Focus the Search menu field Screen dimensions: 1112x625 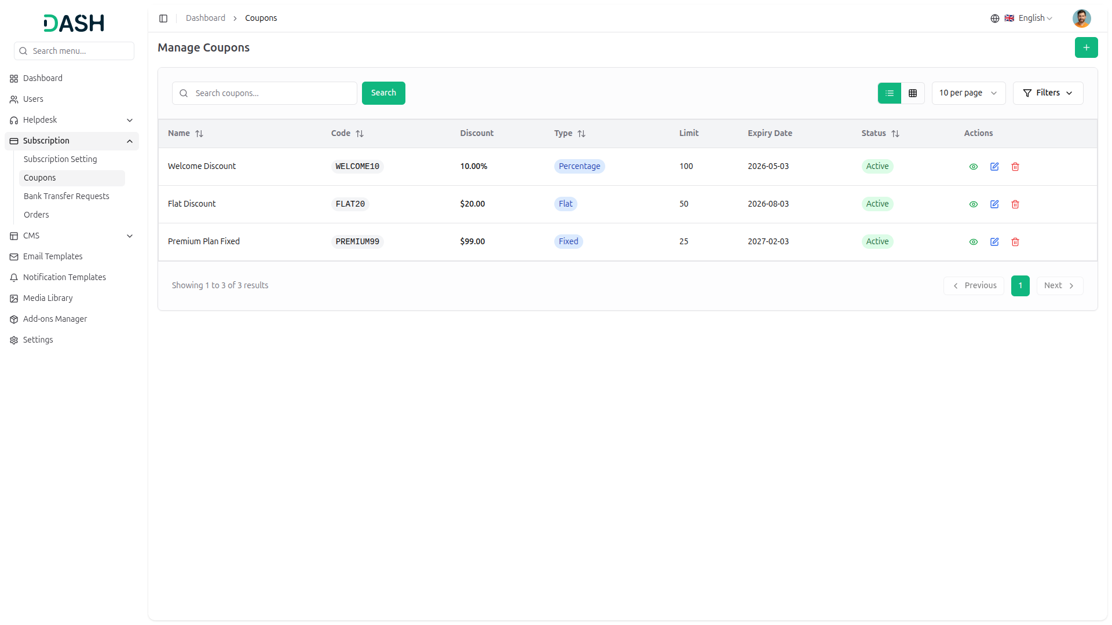74,51
